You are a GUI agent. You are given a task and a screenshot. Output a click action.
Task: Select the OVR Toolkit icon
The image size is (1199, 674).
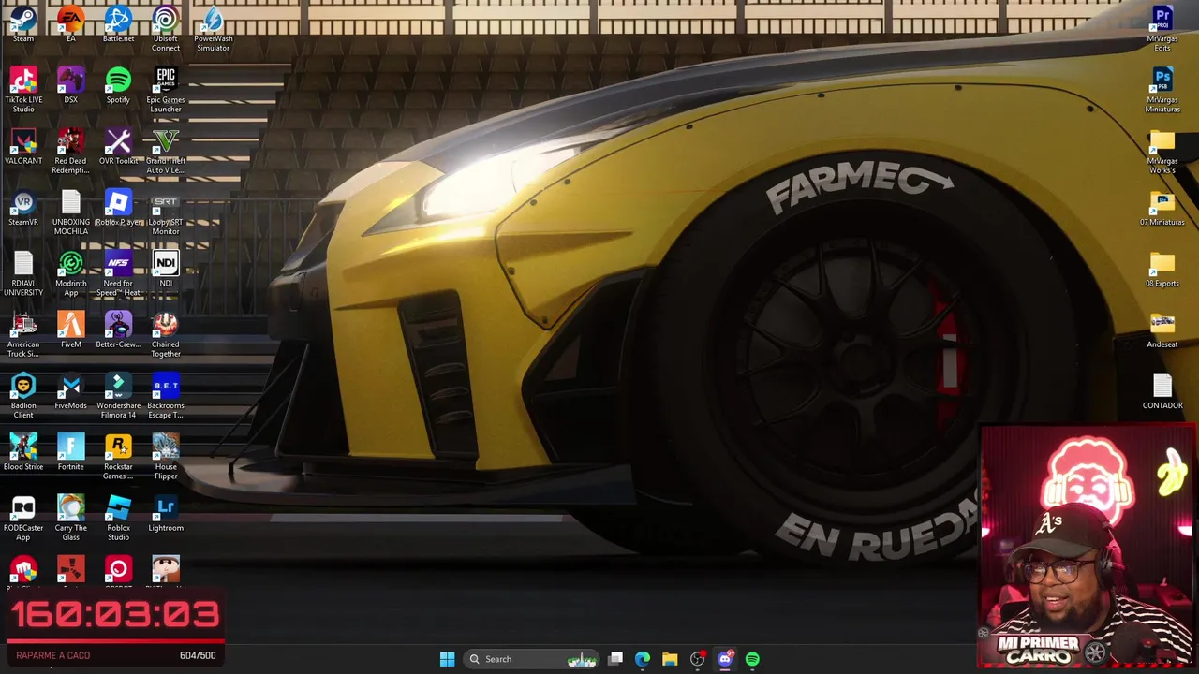(x=118, y=147)
